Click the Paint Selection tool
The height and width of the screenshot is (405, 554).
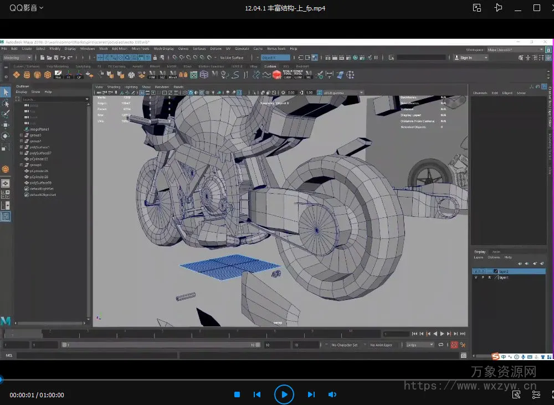pyautogui.click(x=6, y=114)
